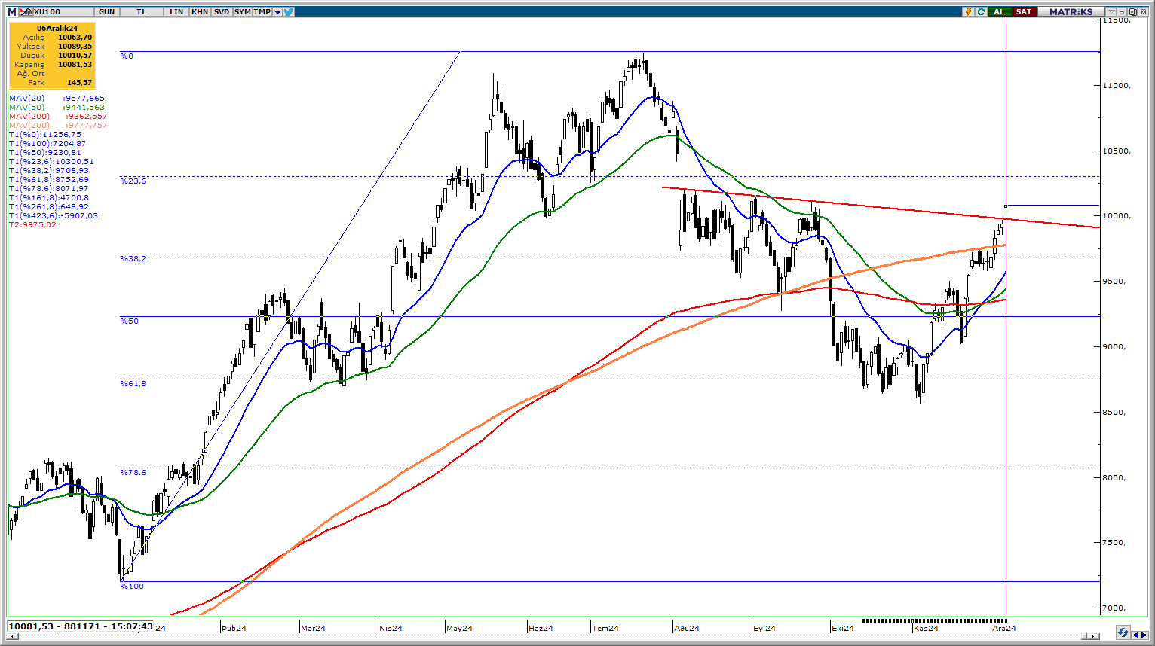This screenshot has width=1155, height=646.
Task: Switch currency with the TL button
Action: 142,12
